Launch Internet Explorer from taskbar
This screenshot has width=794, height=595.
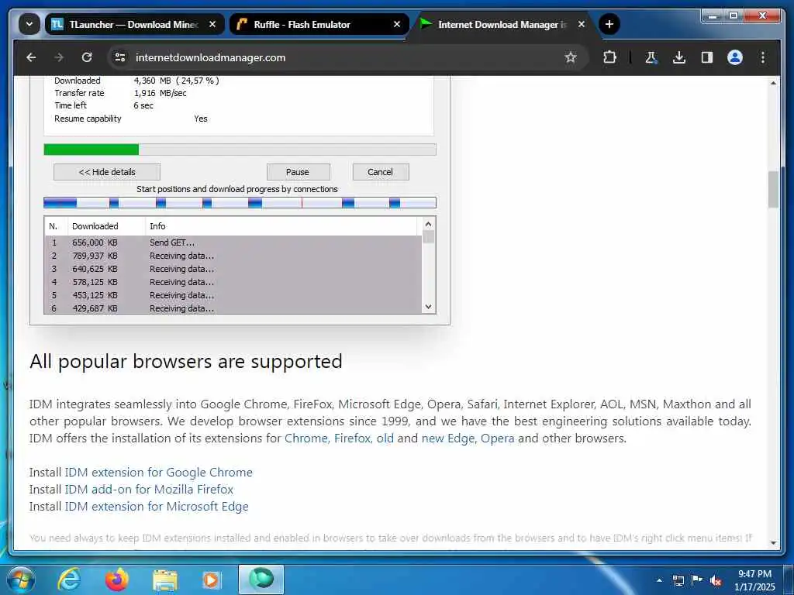point(69,580)
